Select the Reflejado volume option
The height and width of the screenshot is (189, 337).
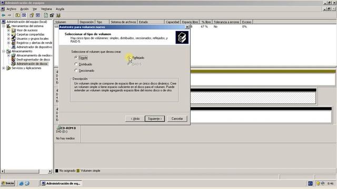pyautogui.click(x=129, y=57)
